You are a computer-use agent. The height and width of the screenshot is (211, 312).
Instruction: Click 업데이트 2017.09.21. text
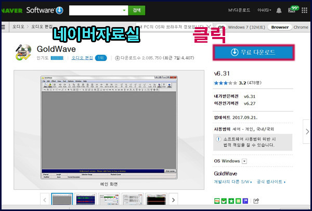point(236,117)
